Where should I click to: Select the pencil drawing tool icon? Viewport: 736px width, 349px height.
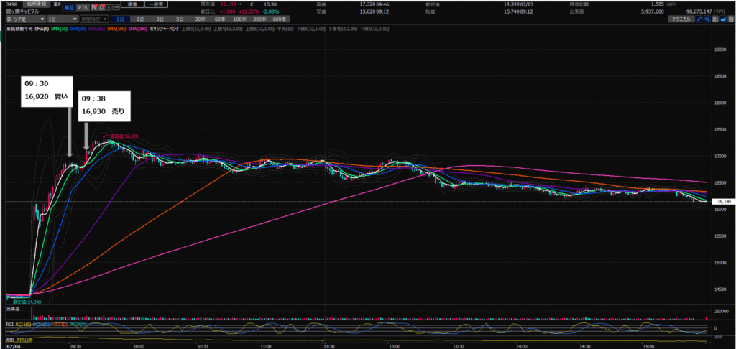tap(699, 19)
